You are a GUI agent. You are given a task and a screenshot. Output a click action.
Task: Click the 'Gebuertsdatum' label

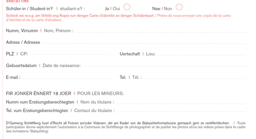(21, 65)
